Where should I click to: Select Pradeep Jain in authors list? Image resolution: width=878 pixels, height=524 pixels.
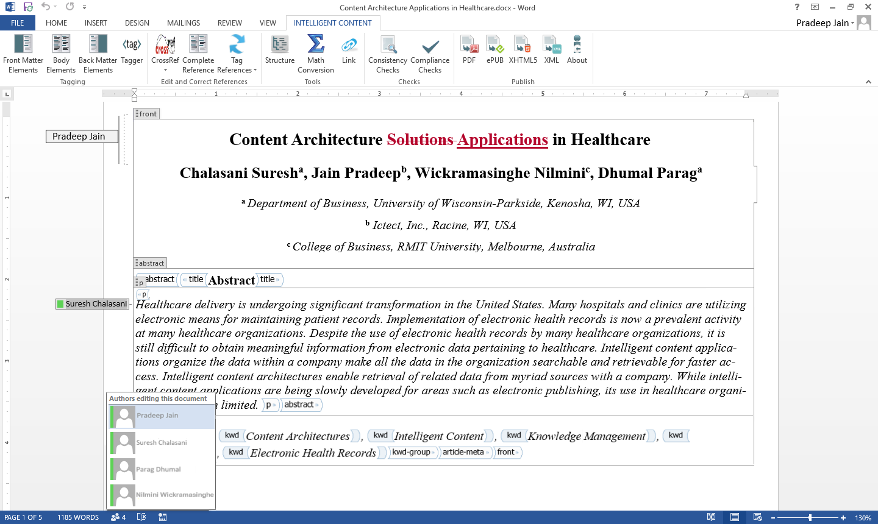pos(162,417)
